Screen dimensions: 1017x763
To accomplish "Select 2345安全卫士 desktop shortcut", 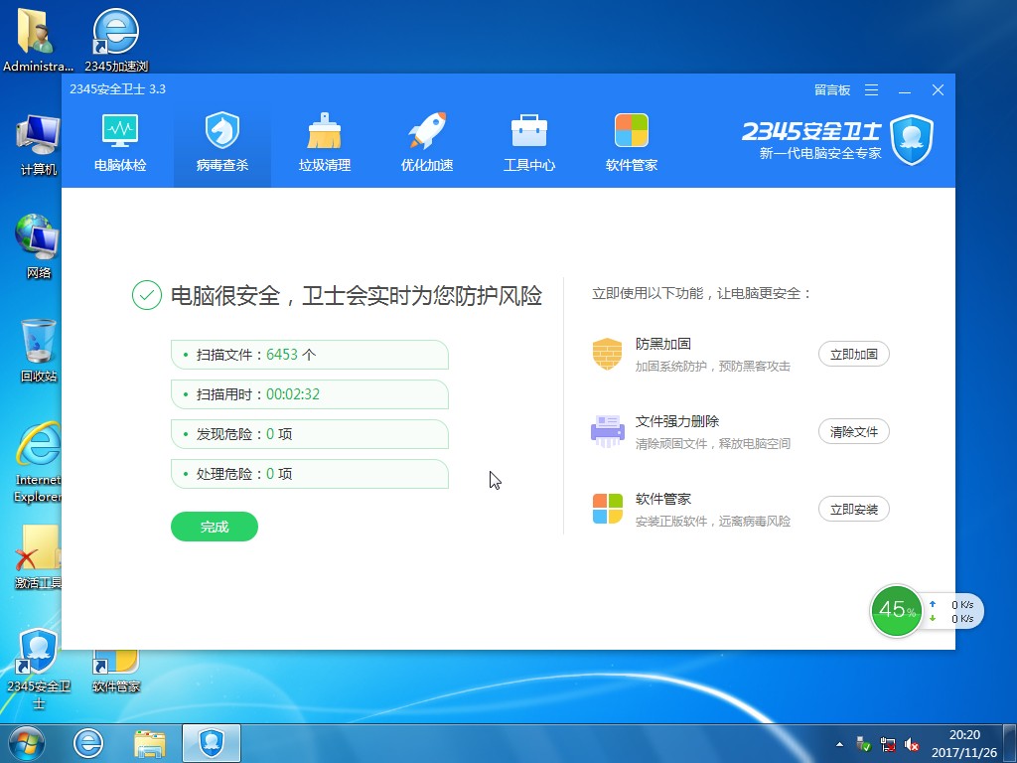I will tap(39, 669).
